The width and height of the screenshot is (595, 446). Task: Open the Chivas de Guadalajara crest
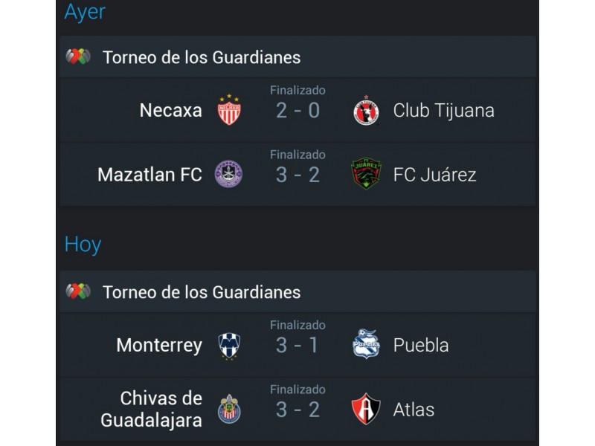click(229, 410)
